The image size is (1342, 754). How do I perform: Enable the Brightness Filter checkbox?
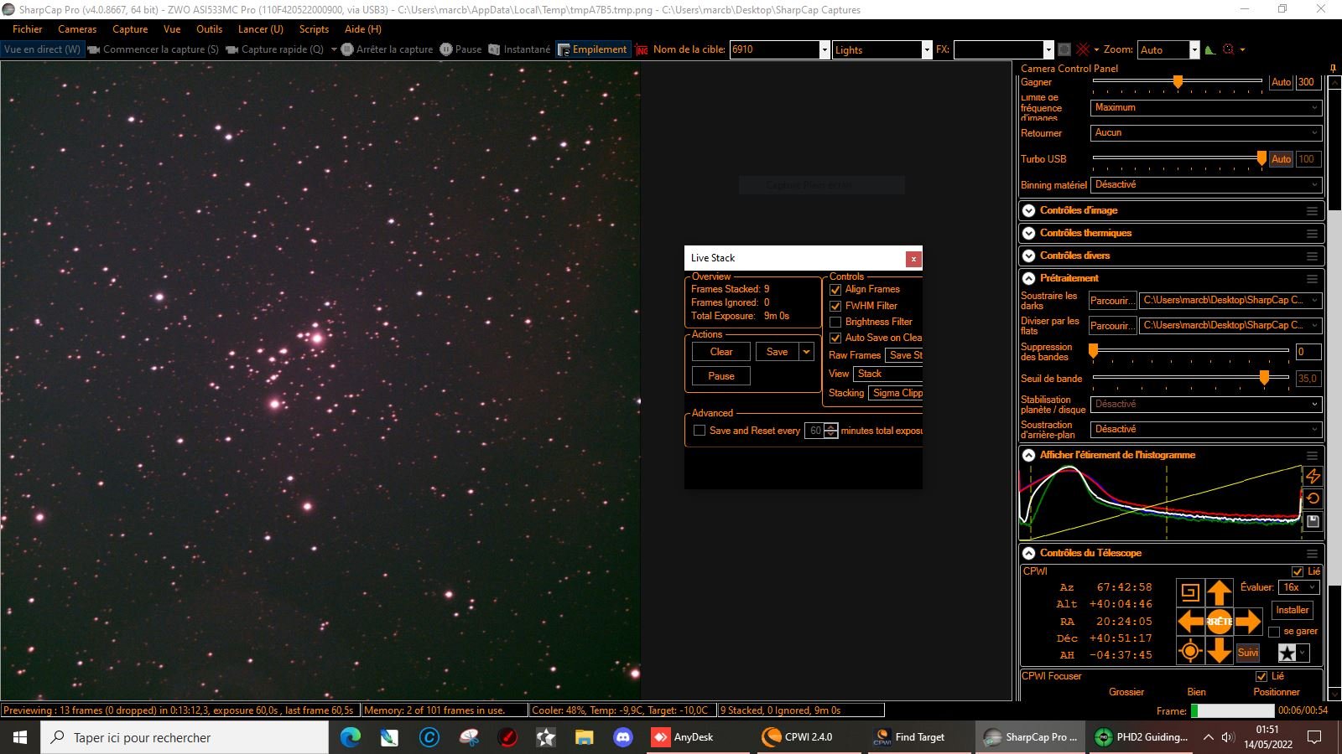835,322
